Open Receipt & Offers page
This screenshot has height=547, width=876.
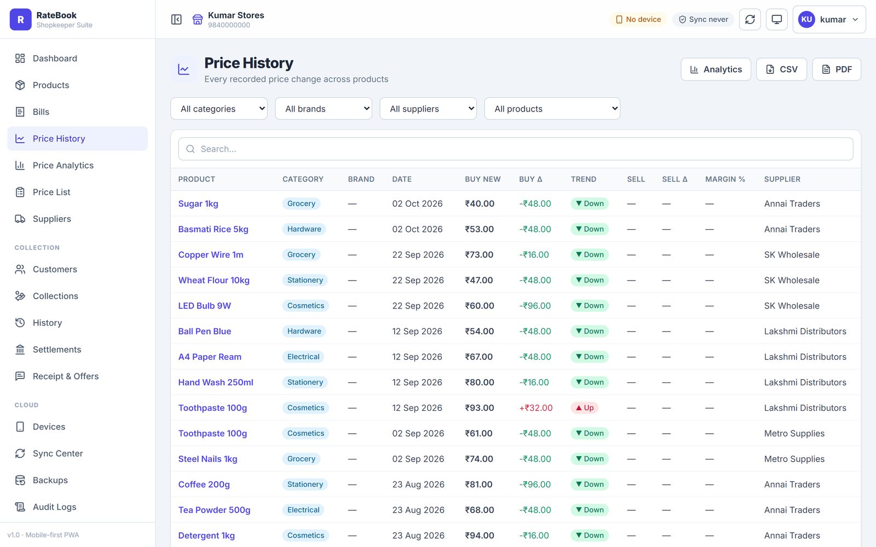point(77,376)
